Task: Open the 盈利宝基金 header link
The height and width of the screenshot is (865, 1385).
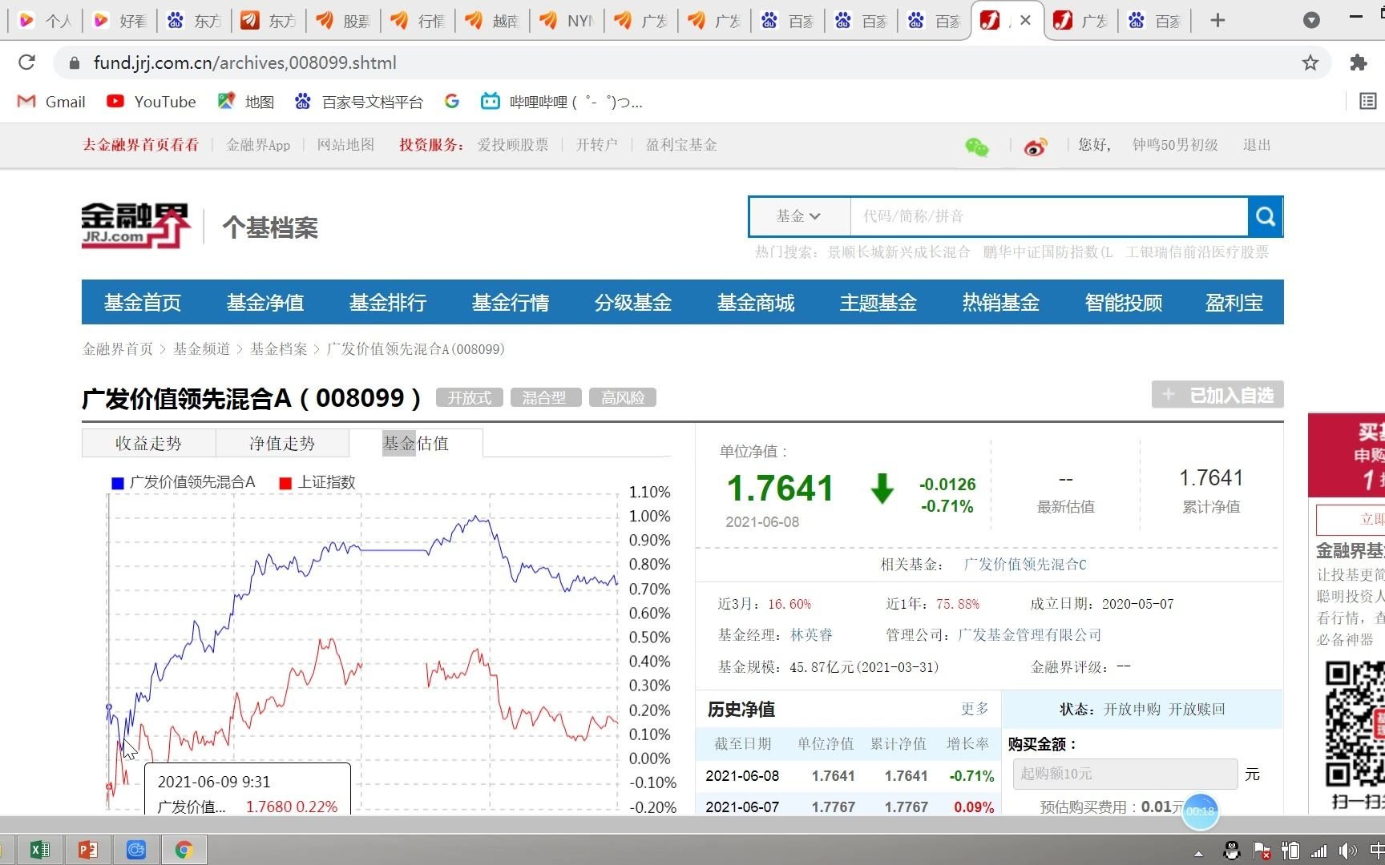Action: (681, 145)
